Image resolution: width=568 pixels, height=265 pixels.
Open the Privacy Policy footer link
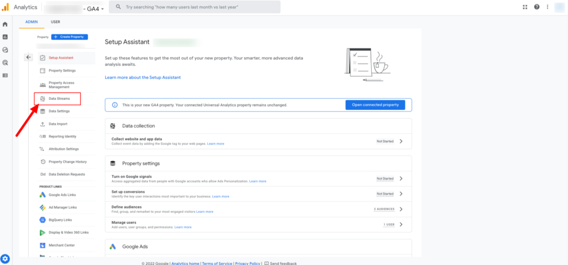(248, 263)
